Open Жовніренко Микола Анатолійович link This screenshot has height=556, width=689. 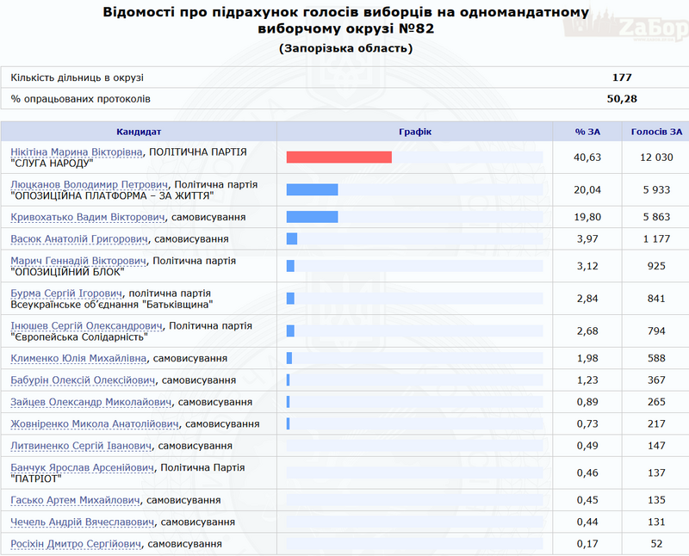click(95, 424)
